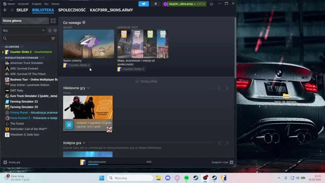Click the microphone icon in system tray
Viewport: 325px width, 183px height.
click(x=286, y=178)
